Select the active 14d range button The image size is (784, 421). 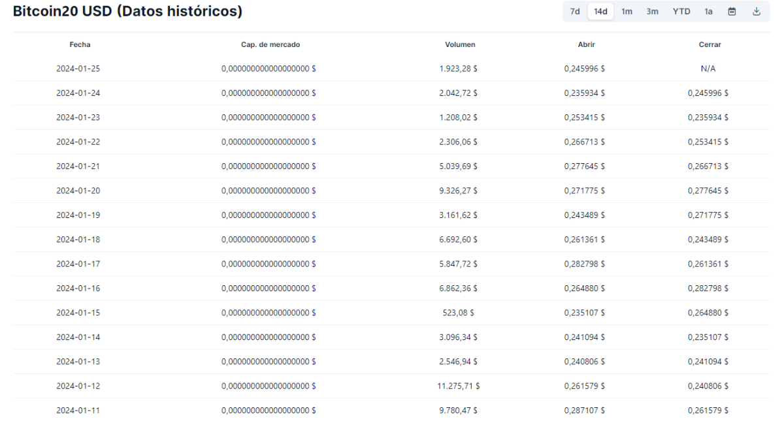pos(600,11)
